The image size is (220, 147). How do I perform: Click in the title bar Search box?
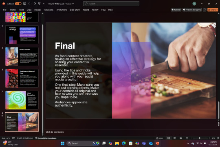pos(111,4)
